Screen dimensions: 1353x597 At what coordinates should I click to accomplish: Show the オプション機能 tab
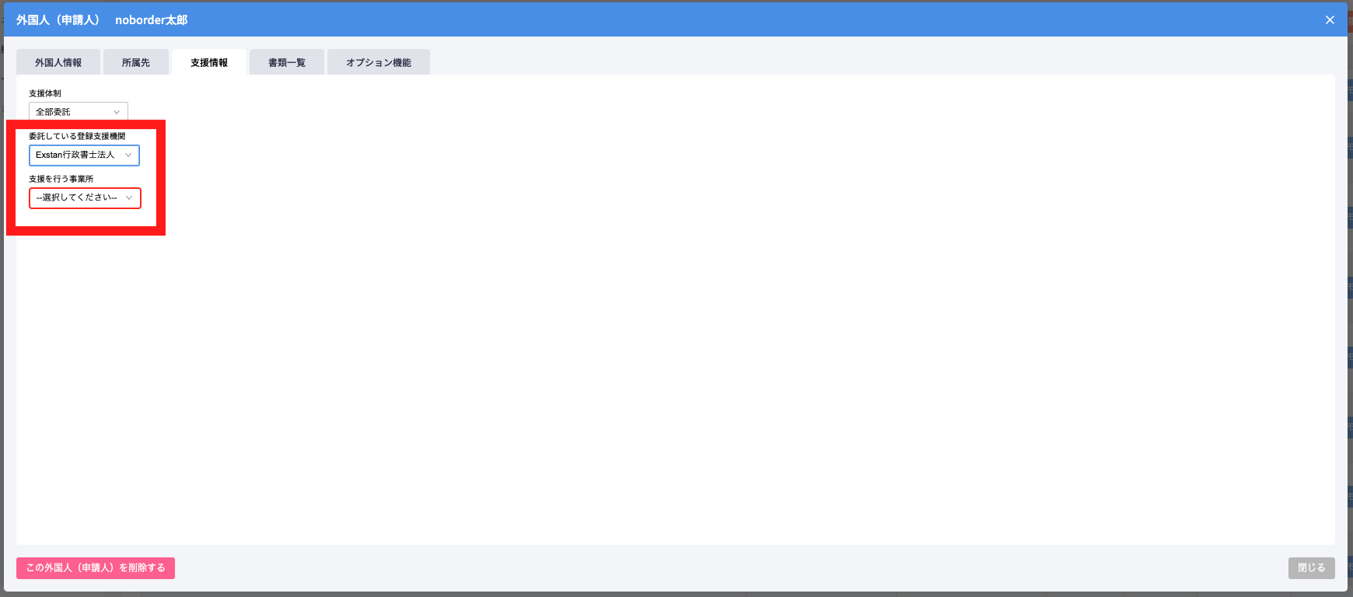[379, 62]
